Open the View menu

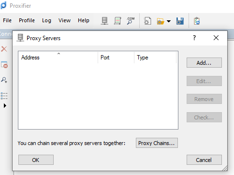(x=64, y=20)
